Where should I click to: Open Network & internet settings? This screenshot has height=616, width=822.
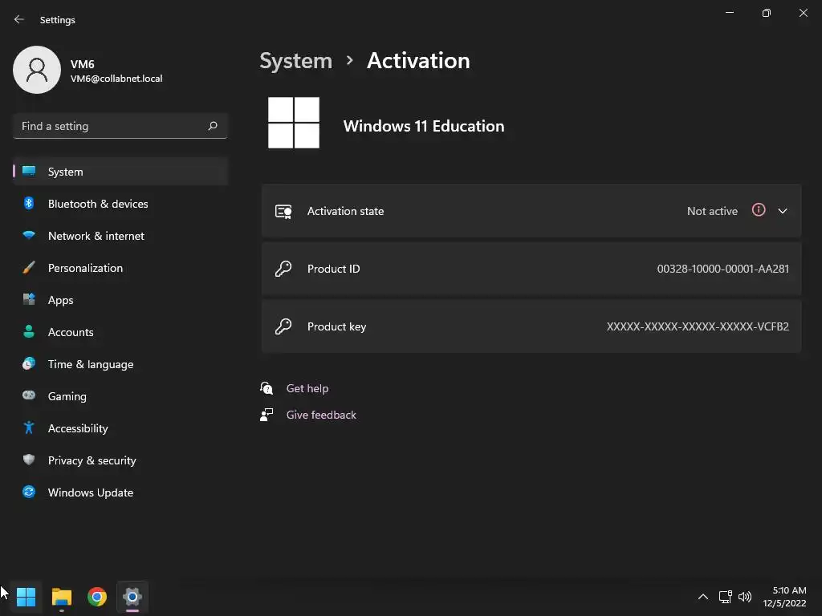[x=120, y=235]
